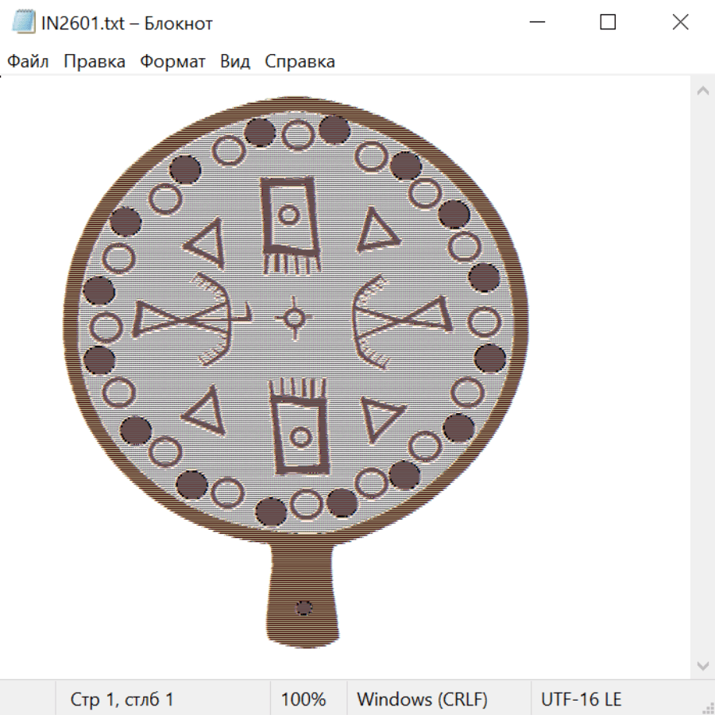
Task: Click the IN2601.txt window title text
Action: (x=127, y=23)
